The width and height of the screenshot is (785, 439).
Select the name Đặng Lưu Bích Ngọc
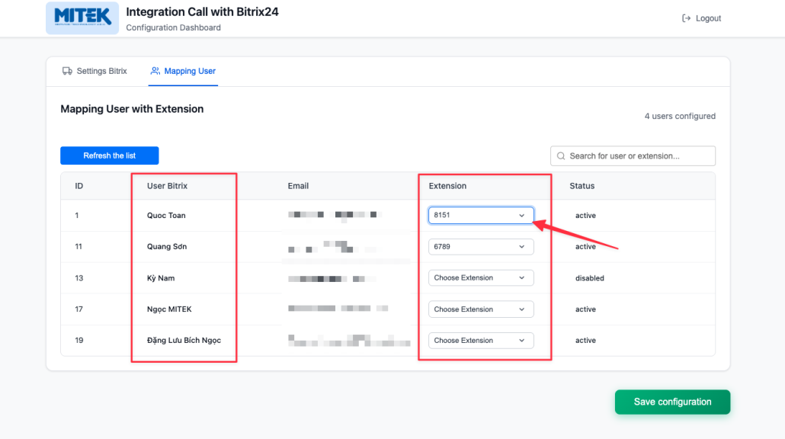coord(184,341)
